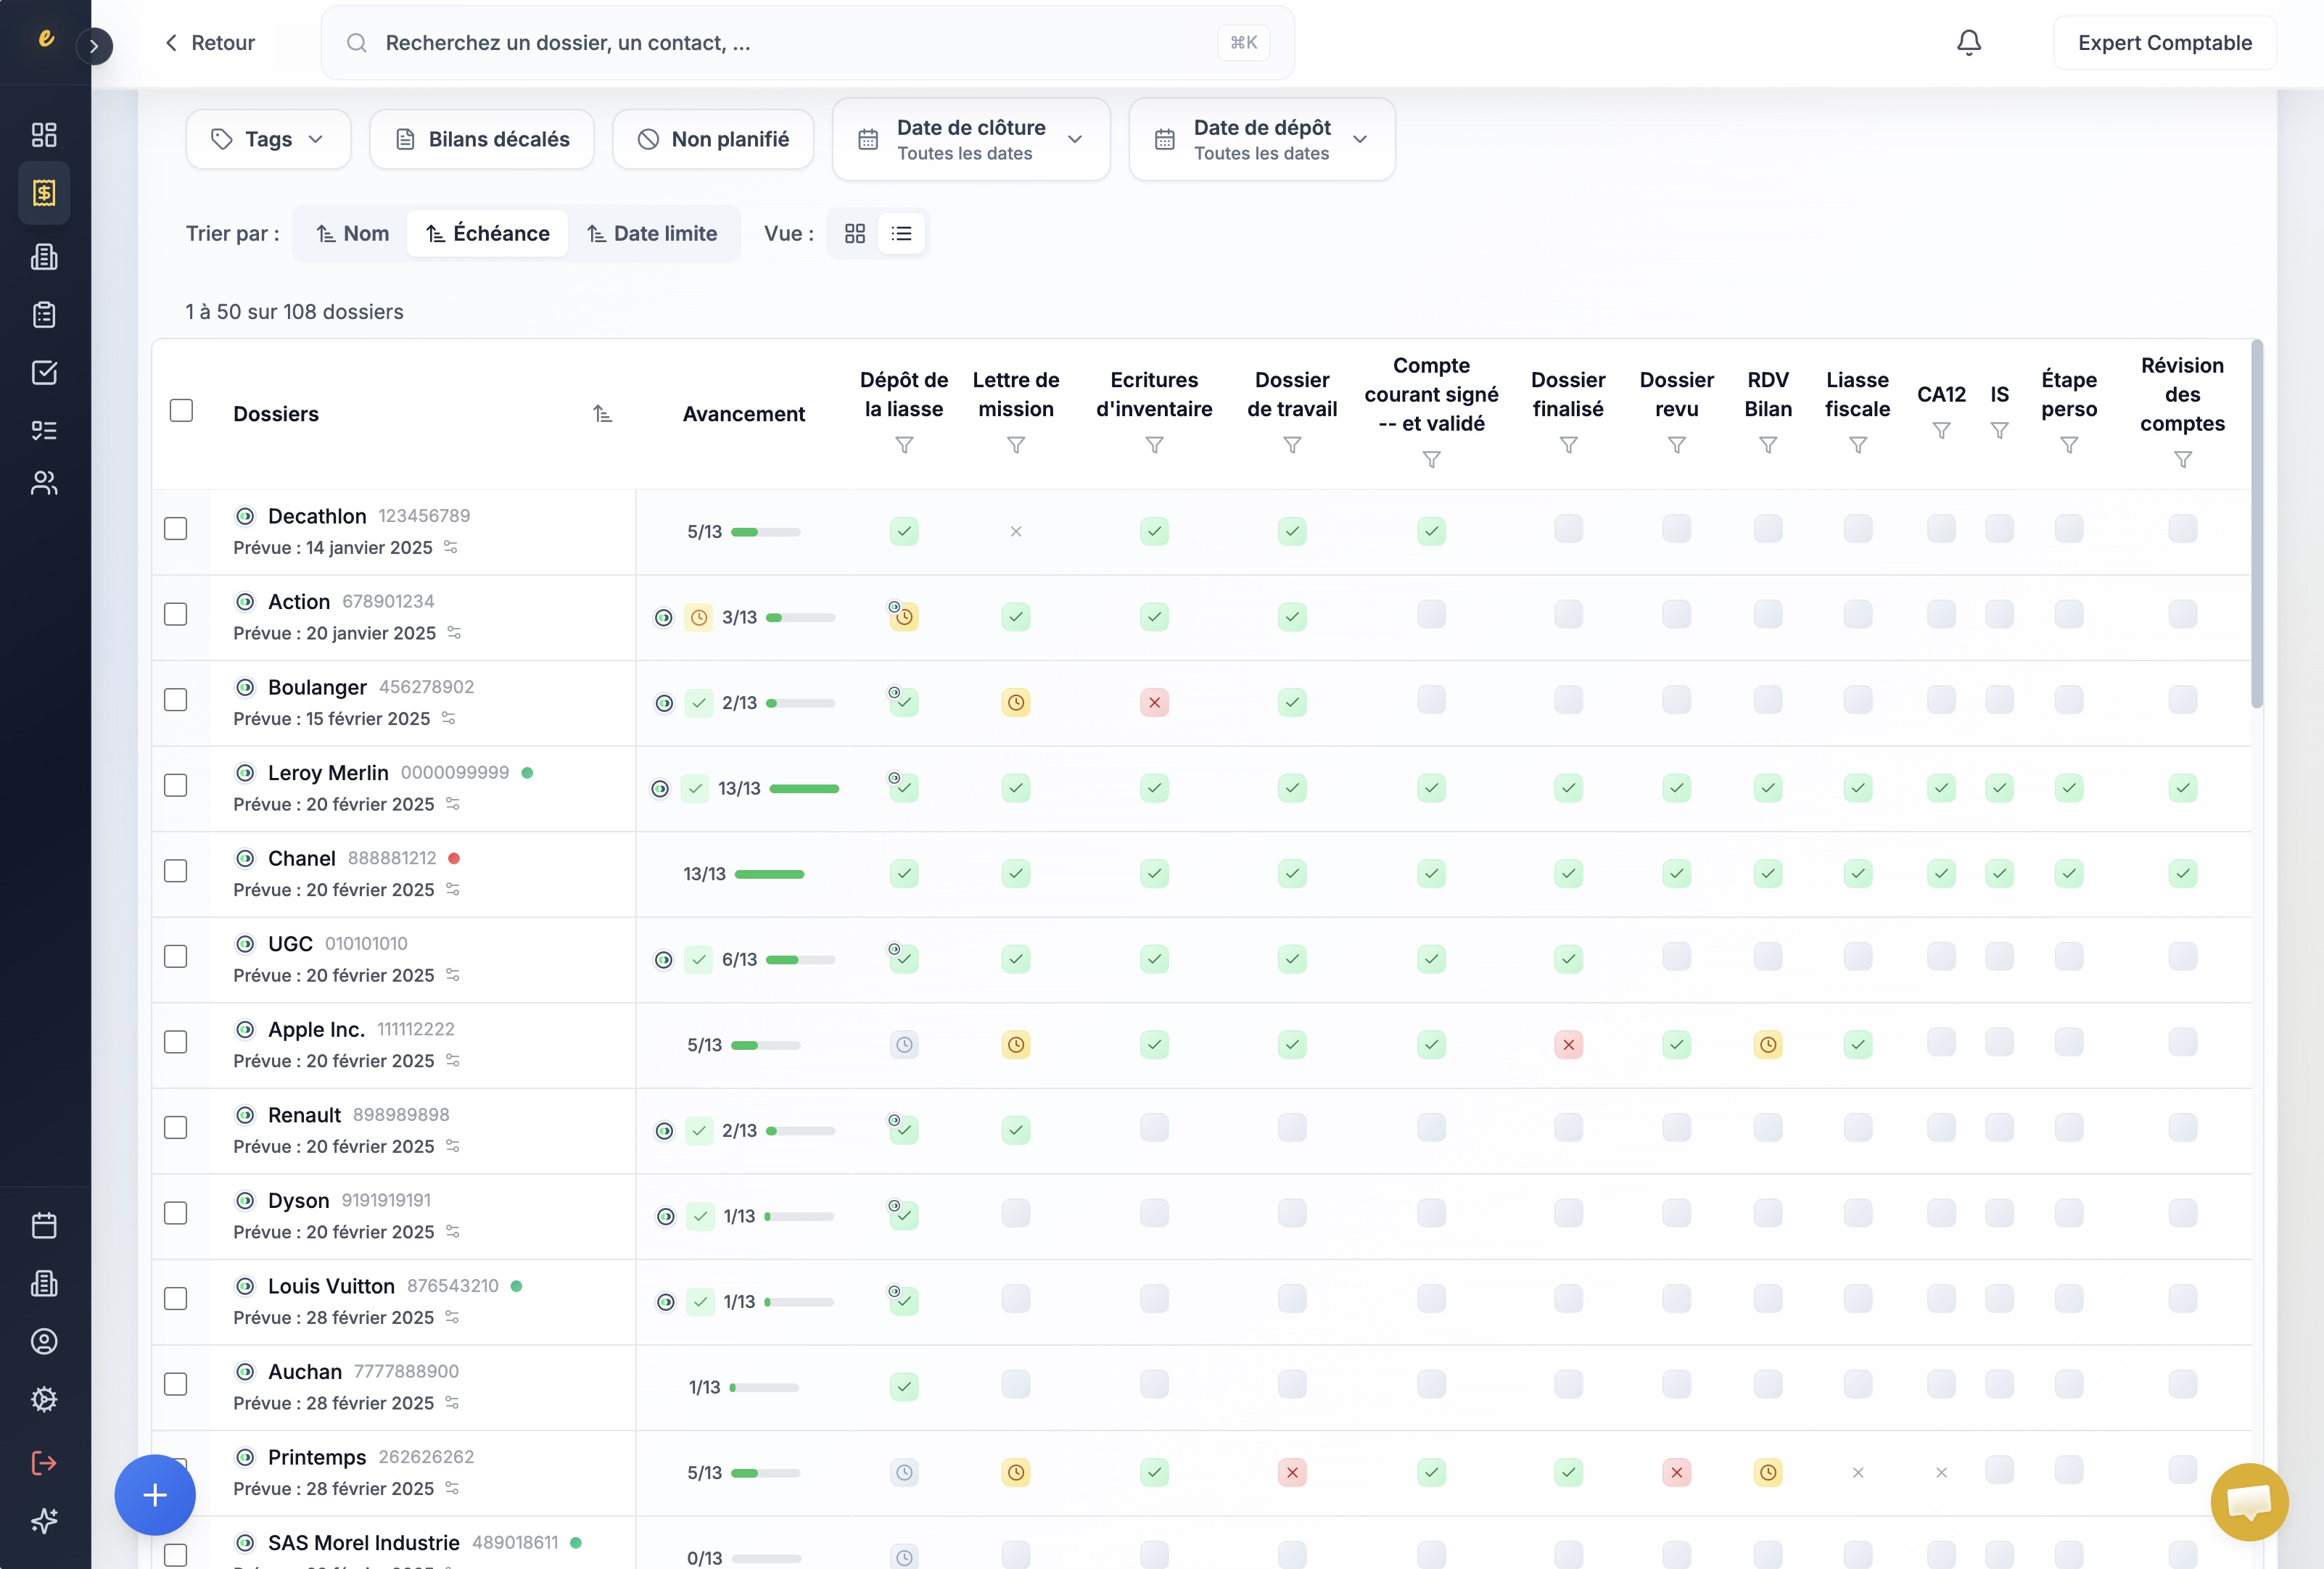This screenshot has width=2324, height=1569.
Task: Click filter icon under Liasse fiscale
Action: [x=1857, y=444]
